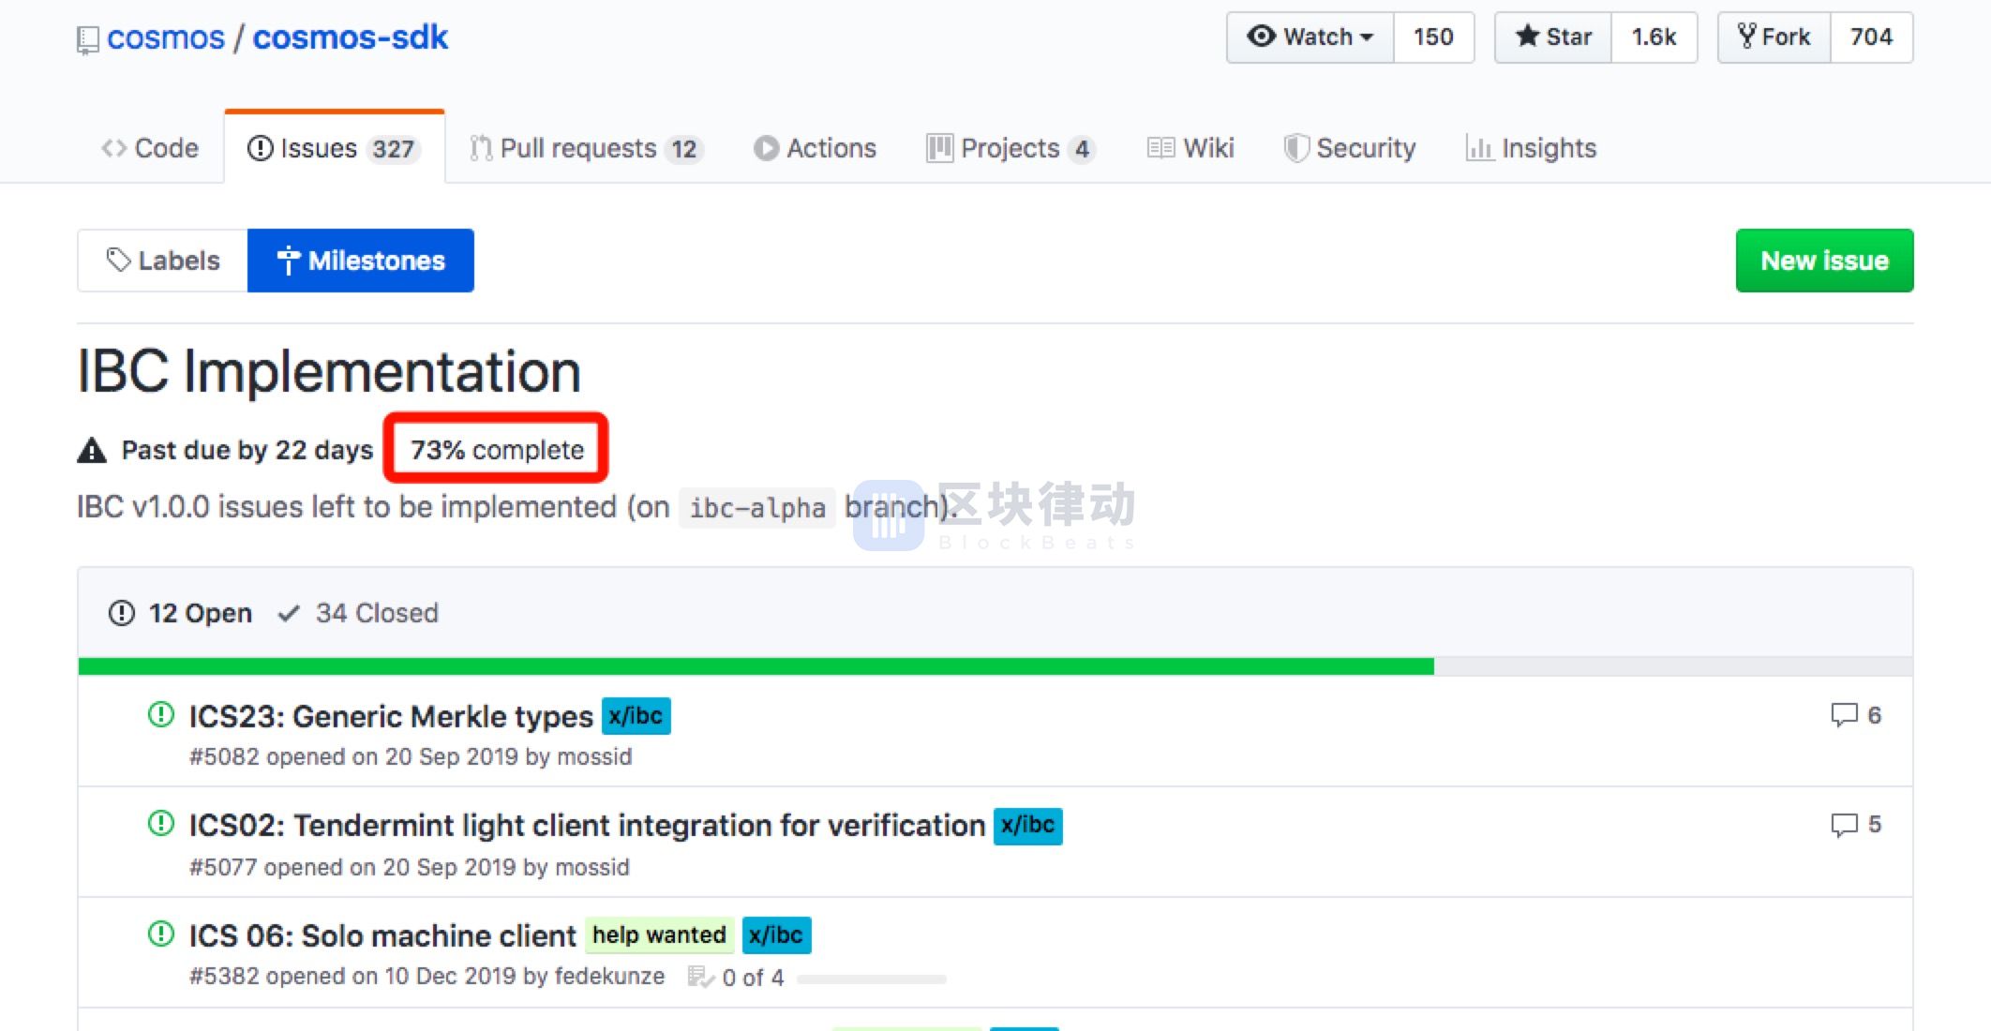Click the 0 of 4 tasks text
Screen dimensions: 1991x1031
[753, 978]
